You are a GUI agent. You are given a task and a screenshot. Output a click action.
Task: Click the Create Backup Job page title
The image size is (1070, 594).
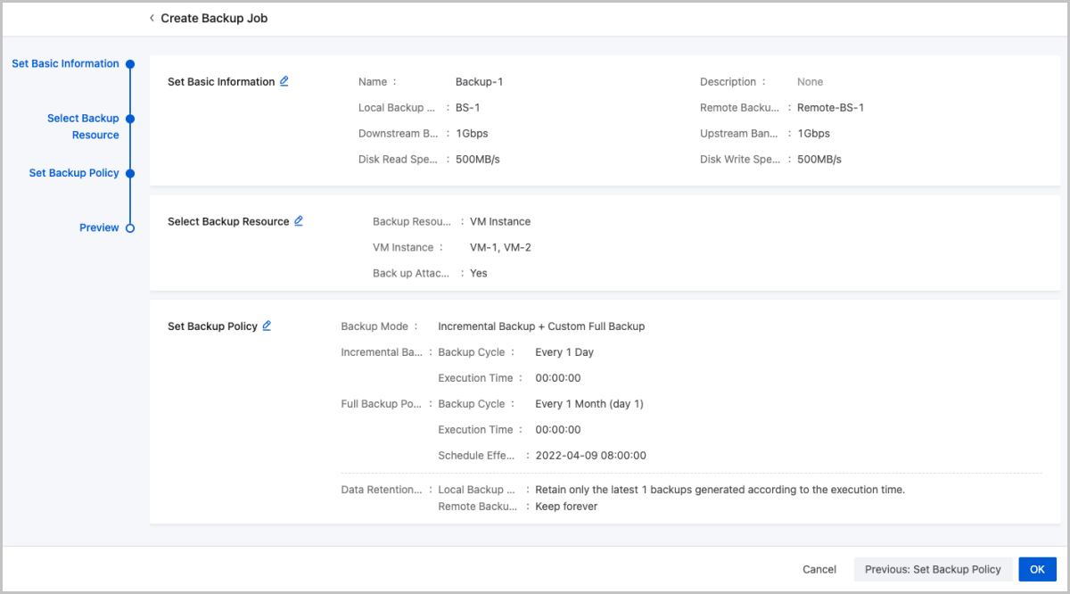coord(214,18)
